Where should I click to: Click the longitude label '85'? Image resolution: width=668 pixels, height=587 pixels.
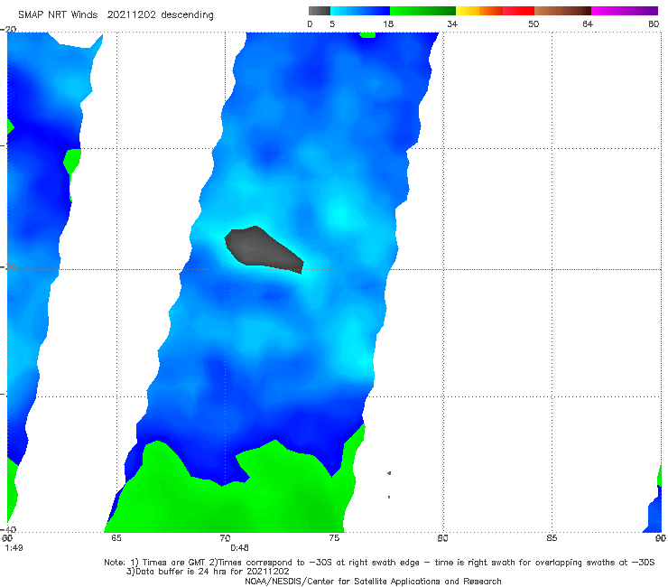[x=552, y=538]
